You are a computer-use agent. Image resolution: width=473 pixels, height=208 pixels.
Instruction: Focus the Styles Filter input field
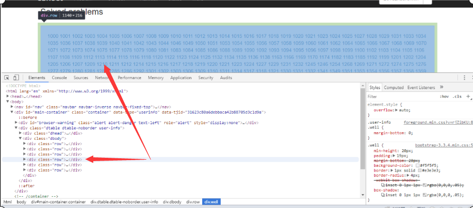pos(401,97)
